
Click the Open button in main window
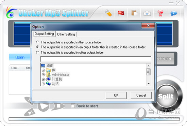coord(20,57)
